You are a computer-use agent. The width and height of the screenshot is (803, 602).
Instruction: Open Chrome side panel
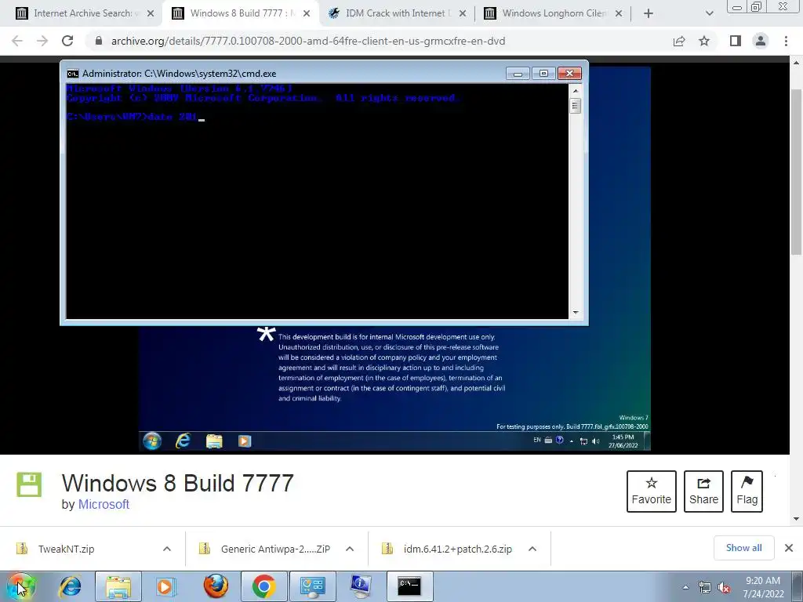[736, 41]
